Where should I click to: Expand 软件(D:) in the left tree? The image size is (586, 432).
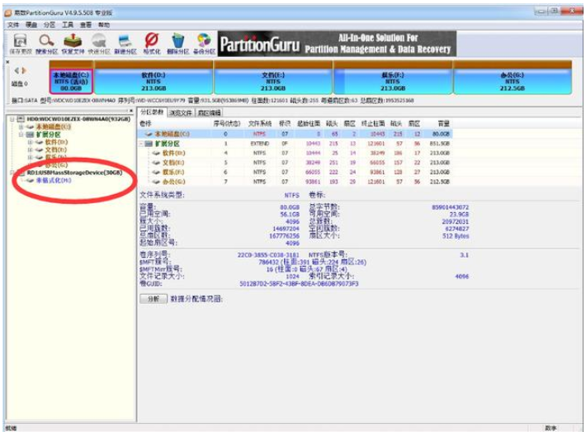(x=31, y=142)
